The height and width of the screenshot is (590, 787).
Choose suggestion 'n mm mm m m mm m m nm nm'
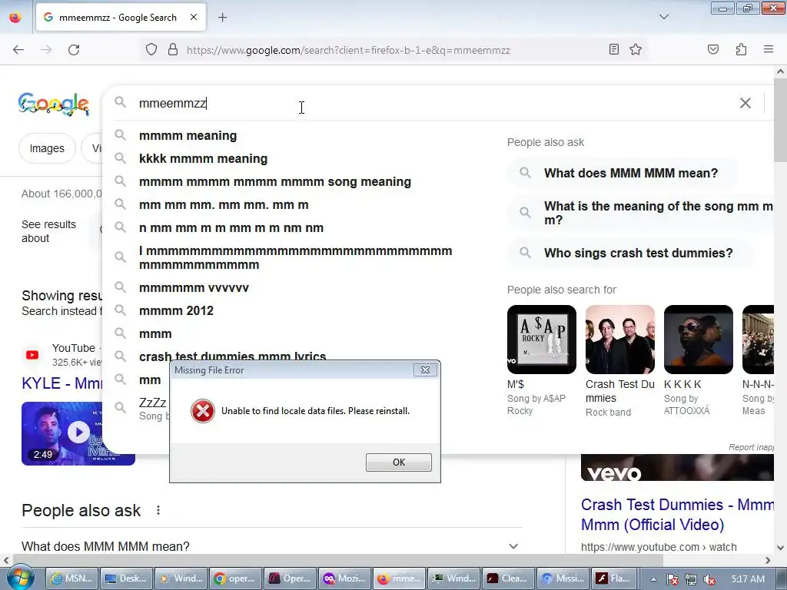tap(231, 227)
